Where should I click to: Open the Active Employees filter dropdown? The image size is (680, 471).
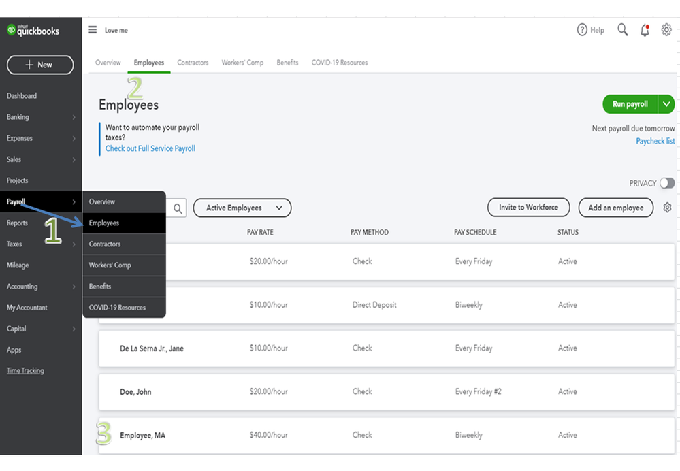242,208
